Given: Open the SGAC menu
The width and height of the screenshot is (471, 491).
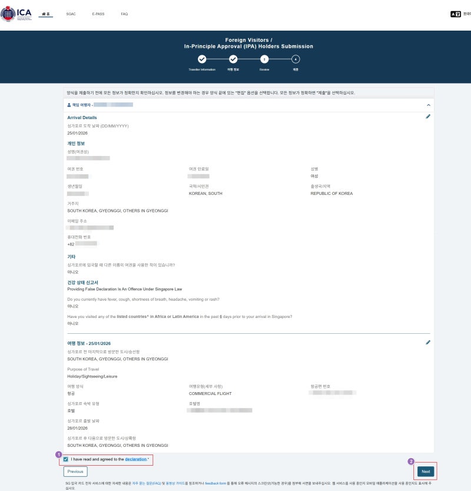Looking at the screenshot, I should coord(71,14).
